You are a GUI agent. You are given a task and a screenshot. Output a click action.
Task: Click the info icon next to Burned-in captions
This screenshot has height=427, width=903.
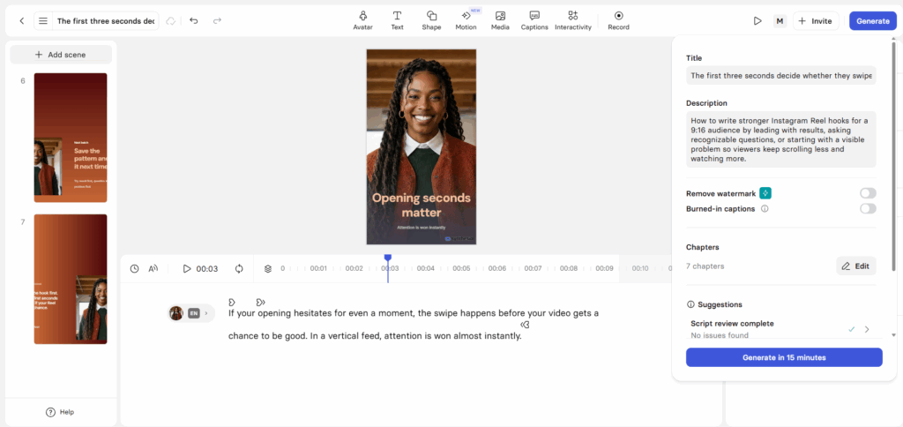(765, 208)
